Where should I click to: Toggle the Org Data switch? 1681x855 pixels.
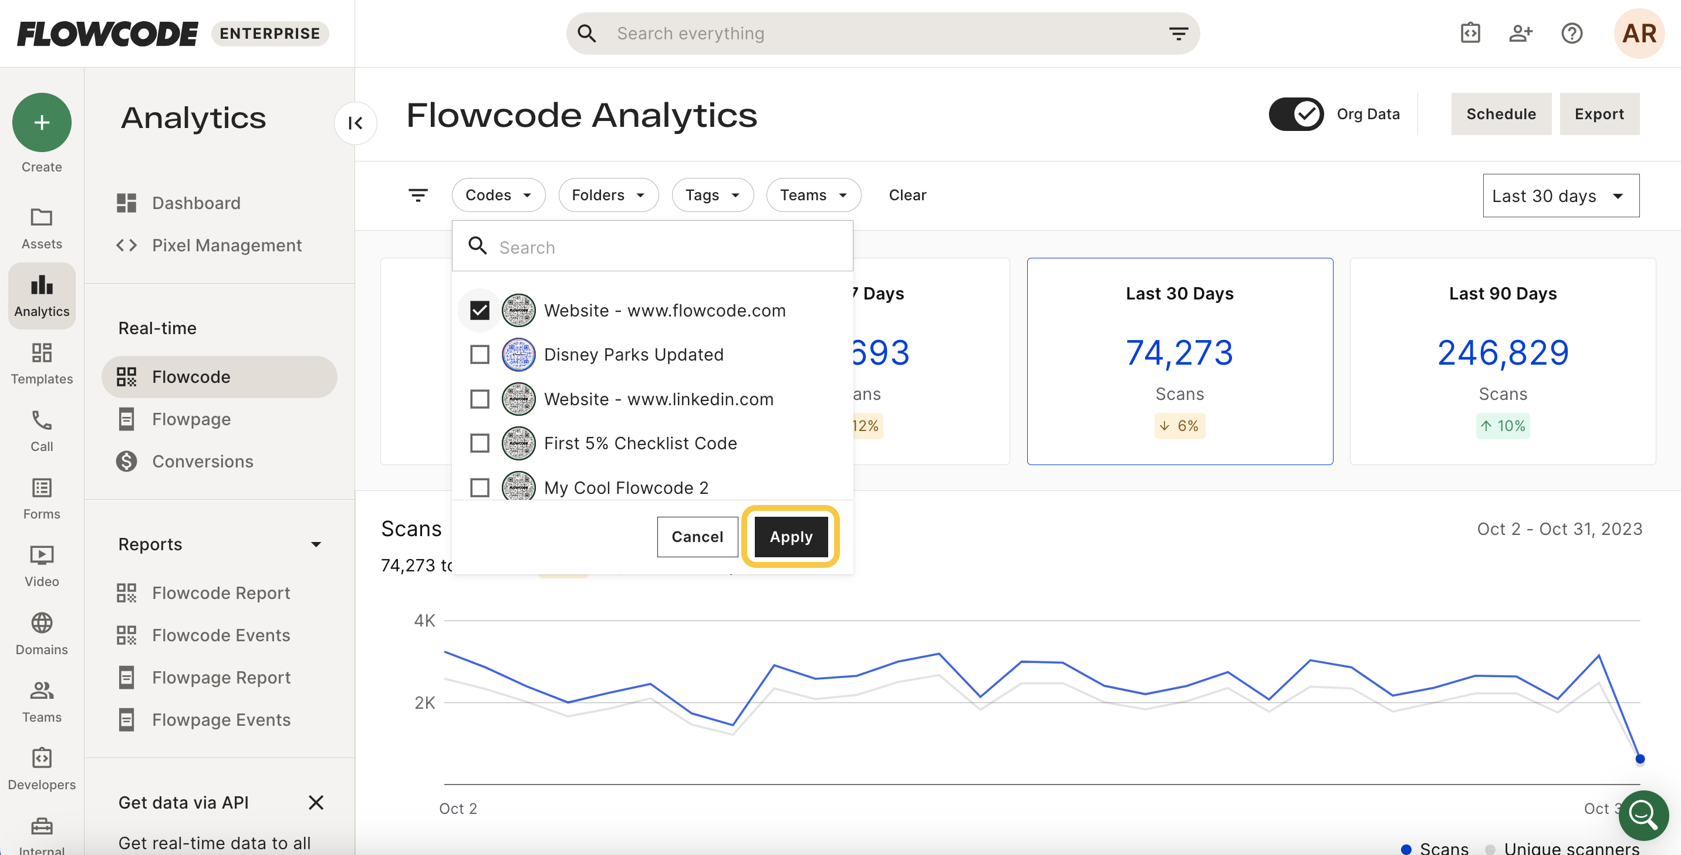pyautogui.click(x=1296, y=115)
